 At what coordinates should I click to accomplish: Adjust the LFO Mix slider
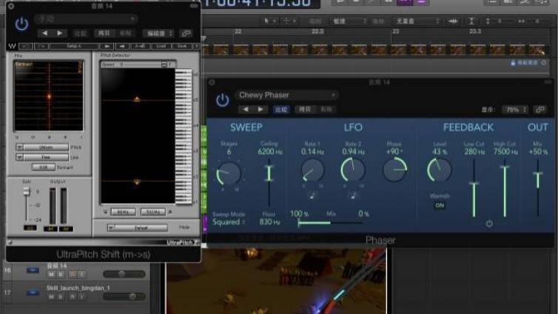click(x=329, y=223)
